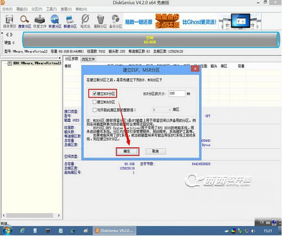Viewport: 282px width, 236px height.
Task: Click the 保存更改 (Save Changes) toolbar icon
Action: coord(9,19)
